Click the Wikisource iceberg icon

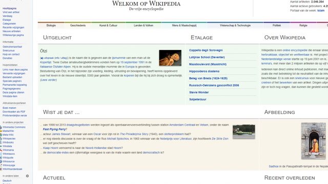pyautogui.click(x=1, y=162)
